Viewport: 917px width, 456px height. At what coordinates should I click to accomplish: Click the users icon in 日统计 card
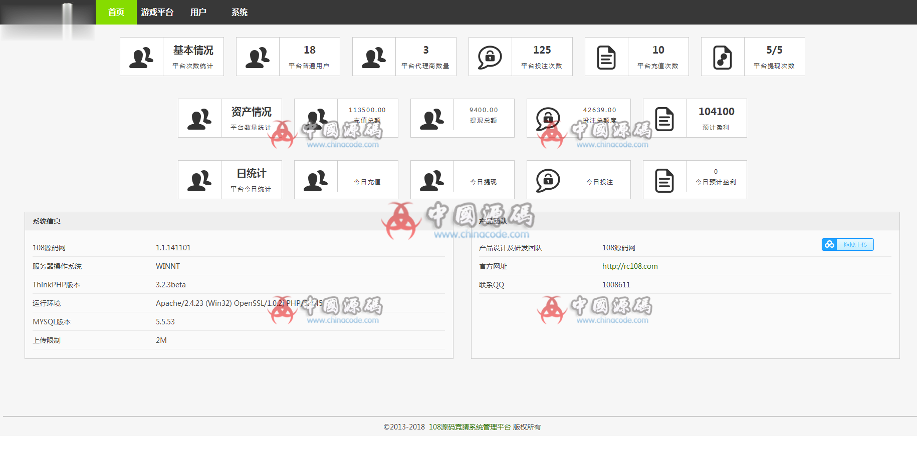tap(199, 180)
